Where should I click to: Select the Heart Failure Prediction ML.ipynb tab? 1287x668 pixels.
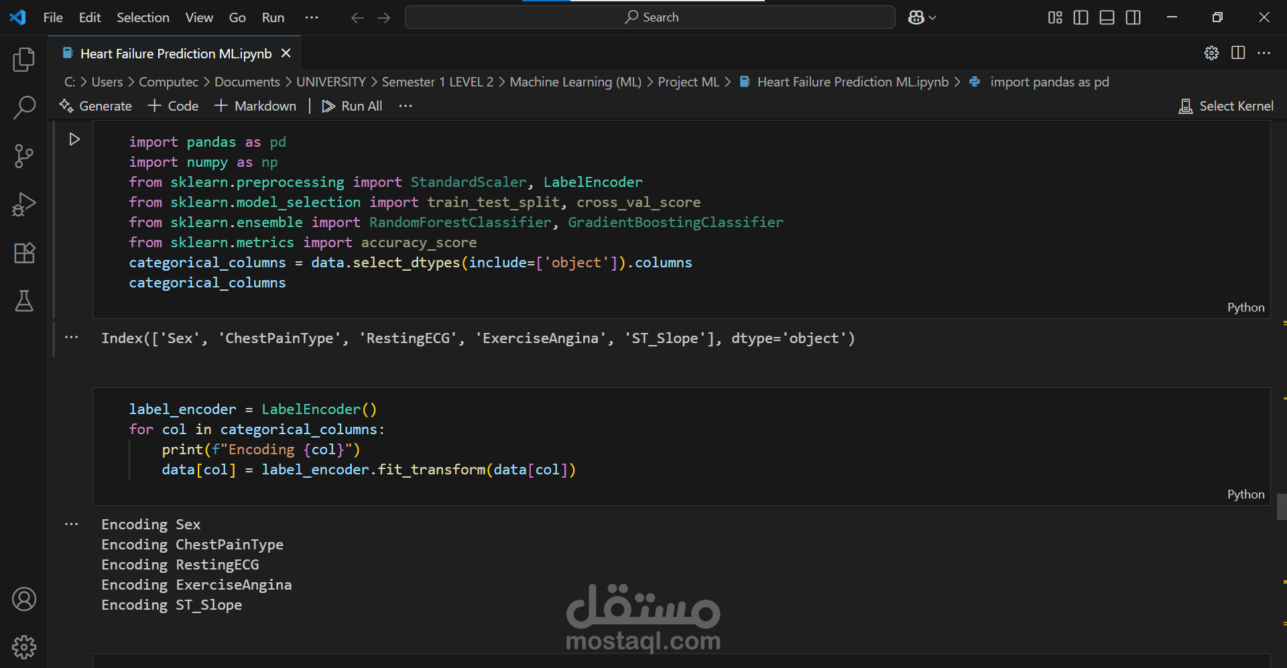[x=176, y=54]
